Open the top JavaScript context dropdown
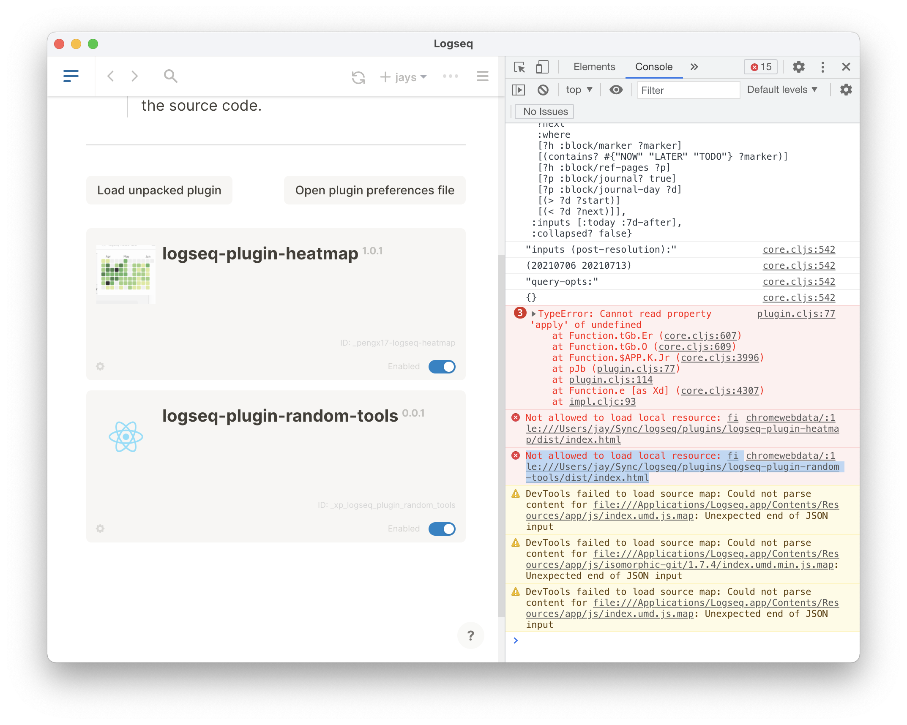This screenshot has height=725, width=907. [x=579, y=90]
